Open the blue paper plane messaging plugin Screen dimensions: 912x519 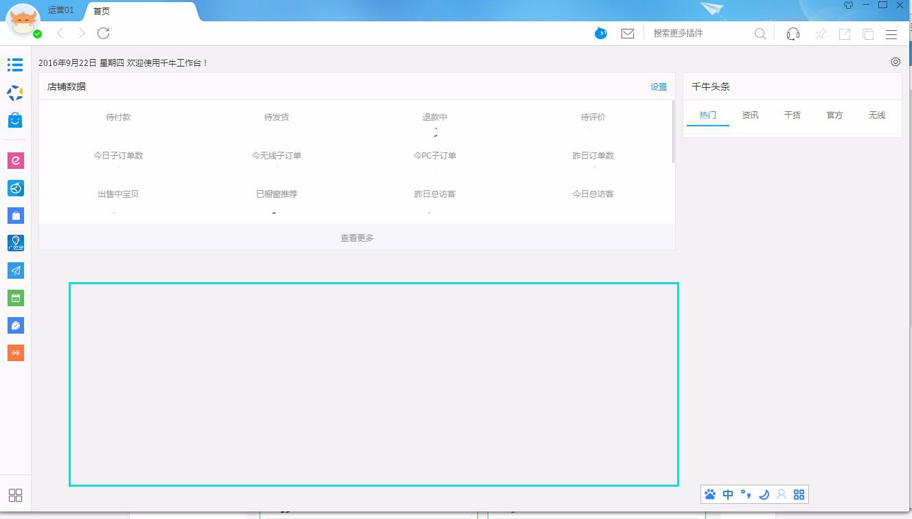15,270
